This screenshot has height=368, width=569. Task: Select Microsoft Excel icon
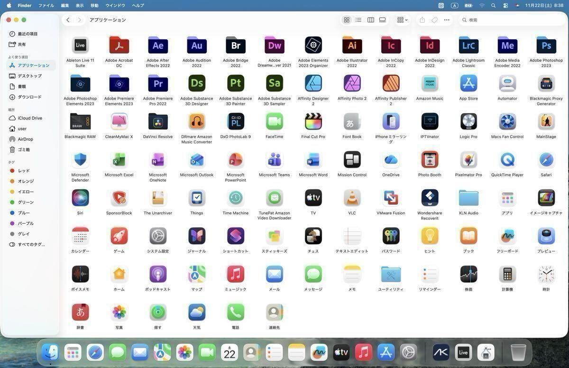click(119, 160)
